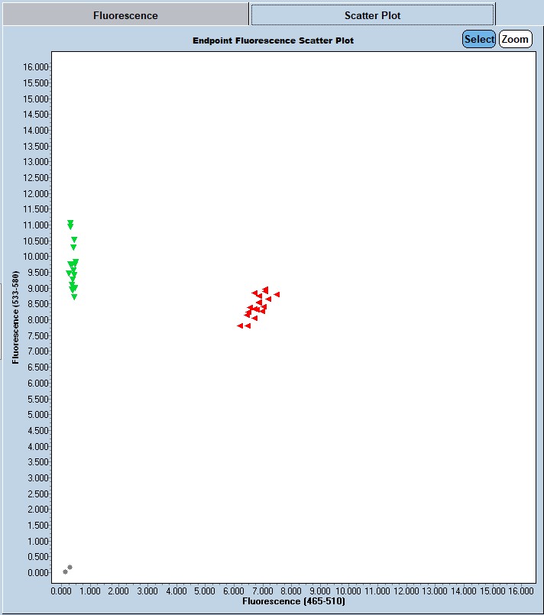Screen dimensions: 544x615
Task: Click the 5.000 y-axis tick label
Action: click(x=35, y=415)
